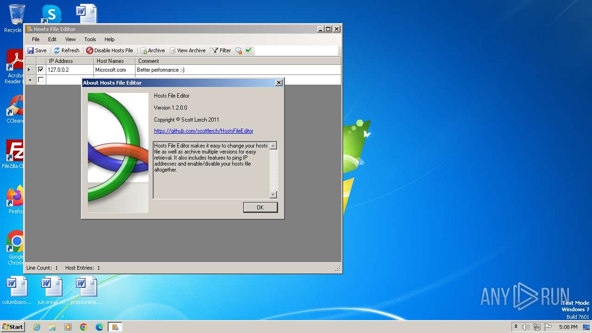Select the new row asterisk header

31,80
